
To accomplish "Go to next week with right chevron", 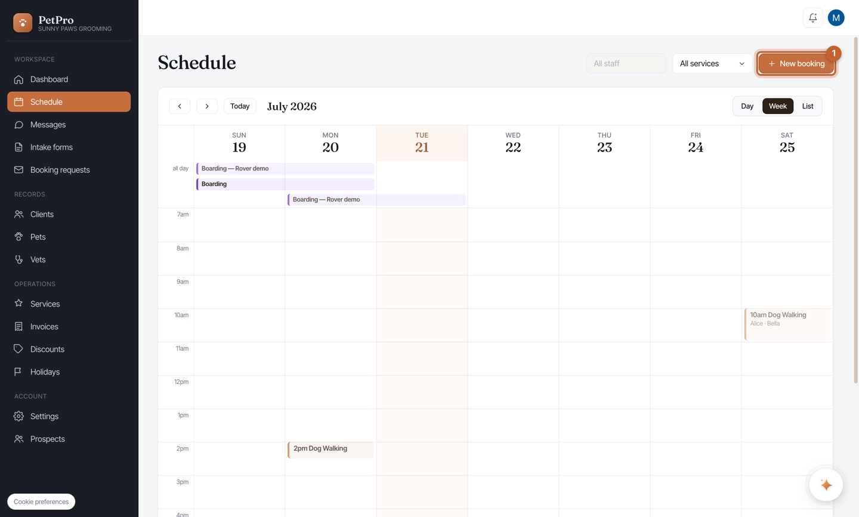I will pos(207,106).
